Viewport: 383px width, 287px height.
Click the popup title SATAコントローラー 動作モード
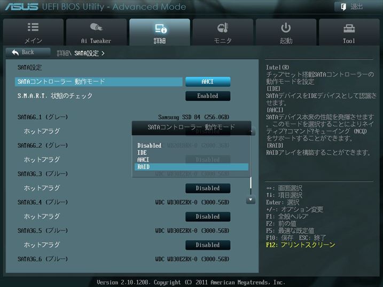tap(191, 127)
